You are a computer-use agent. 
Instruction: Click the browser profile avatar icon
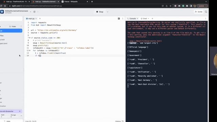(x=195, y=6)
